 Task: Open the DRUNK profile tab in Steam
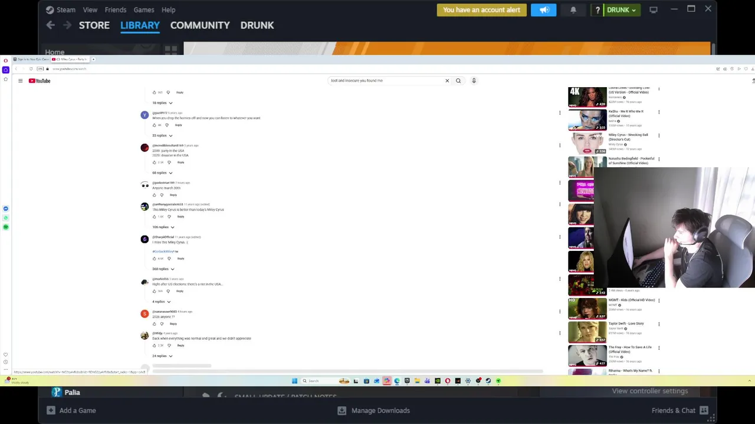pos(257,25)
